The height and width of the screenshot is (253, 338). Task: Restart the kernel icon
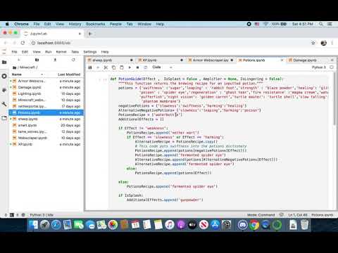[146, 67]
